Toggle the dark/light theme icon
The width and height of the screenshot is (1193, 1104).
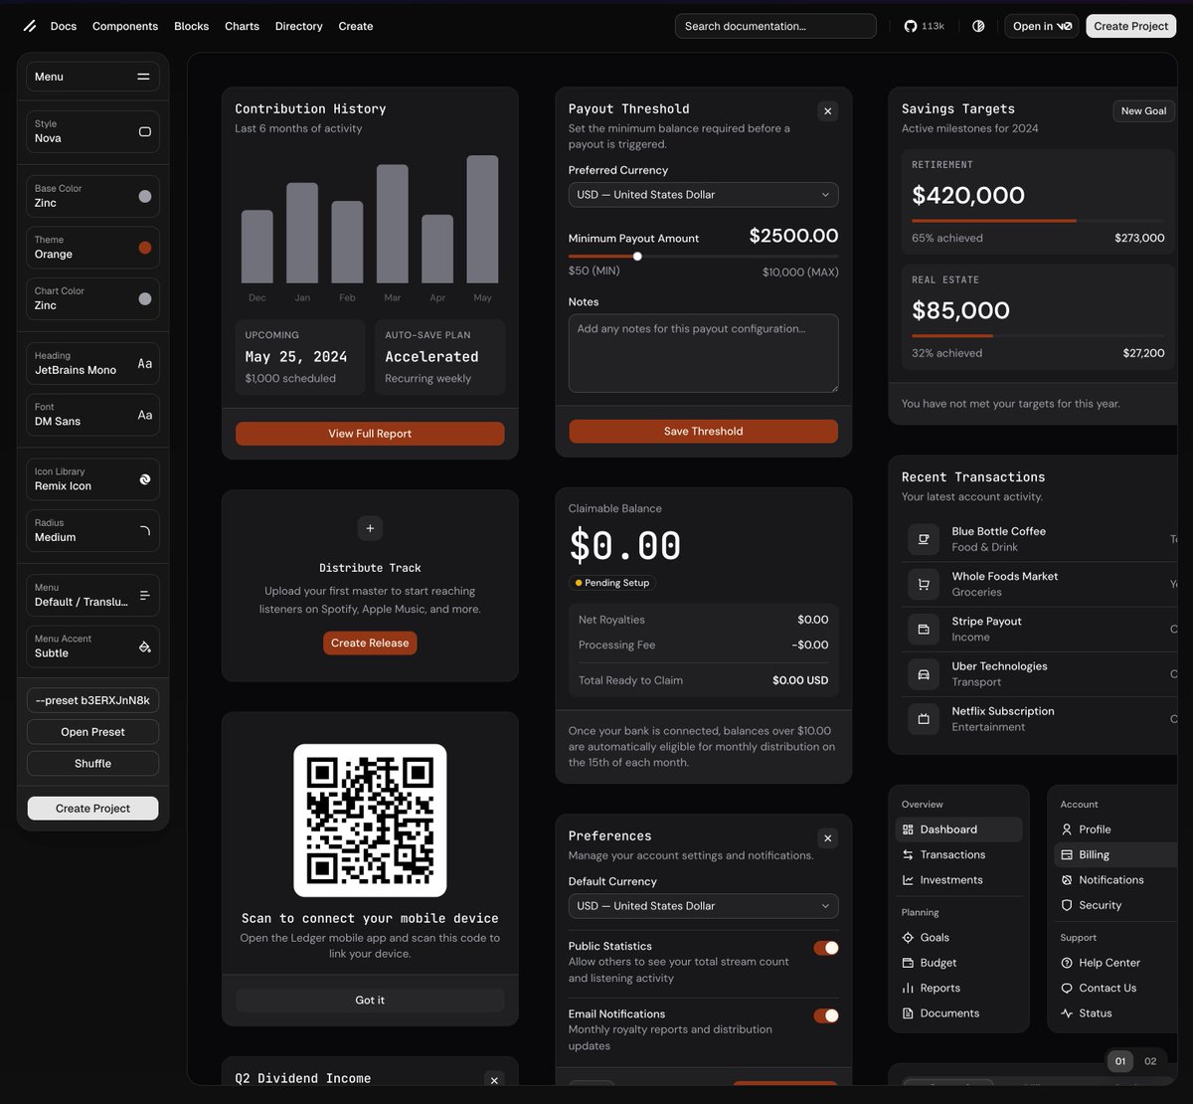pyautogui.click(x=978, y=26)
